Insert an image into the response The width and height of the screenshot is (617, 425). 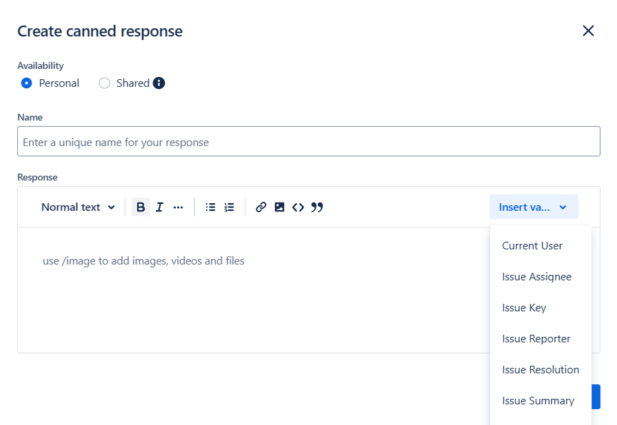click(x=279, y=207)
